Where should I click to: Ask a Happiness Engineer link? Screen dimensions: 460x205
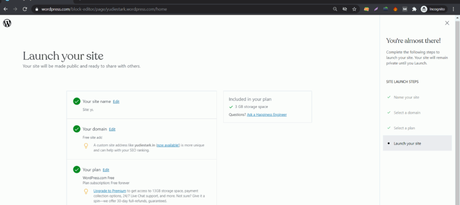[x=267, y=115]
